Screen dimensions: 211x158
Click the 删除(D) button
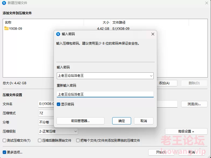tap(194, 83)
